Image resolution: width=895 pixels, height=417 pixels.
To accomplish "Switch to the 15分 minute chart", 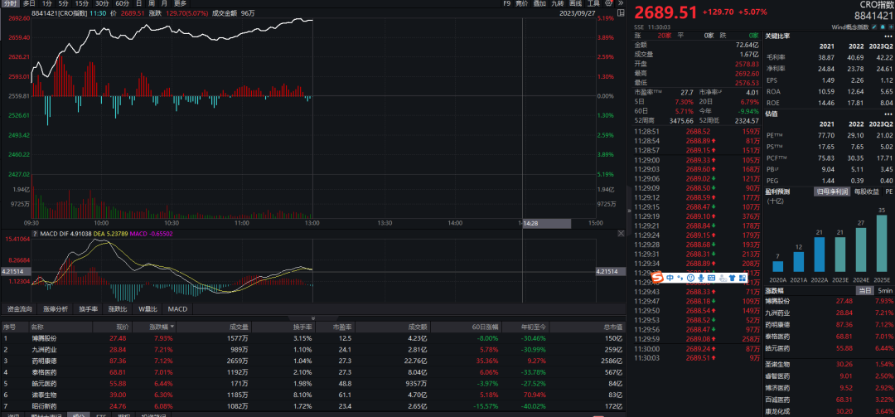I will [82, 3].
